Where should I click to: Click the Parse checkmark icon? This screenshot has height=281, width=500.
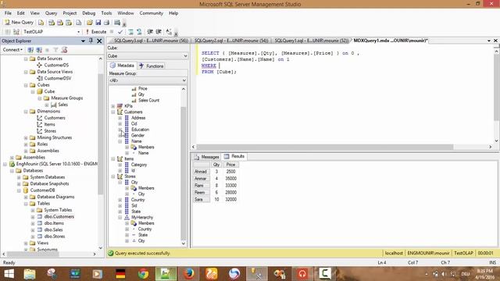[x=120, y=32]
